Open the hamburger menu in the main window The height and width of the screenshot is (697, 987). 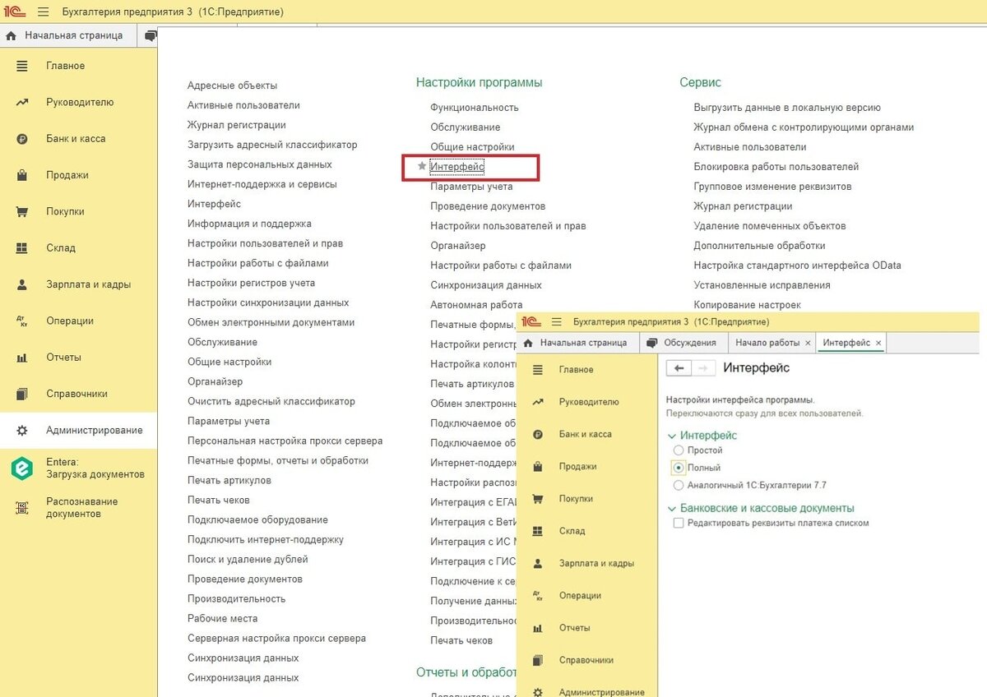pyautogui.click(x=44, y=12)
